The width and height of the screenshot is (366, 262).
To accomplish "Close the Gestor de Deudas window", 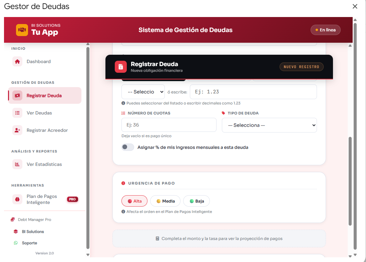I will (x=355, y=6).
